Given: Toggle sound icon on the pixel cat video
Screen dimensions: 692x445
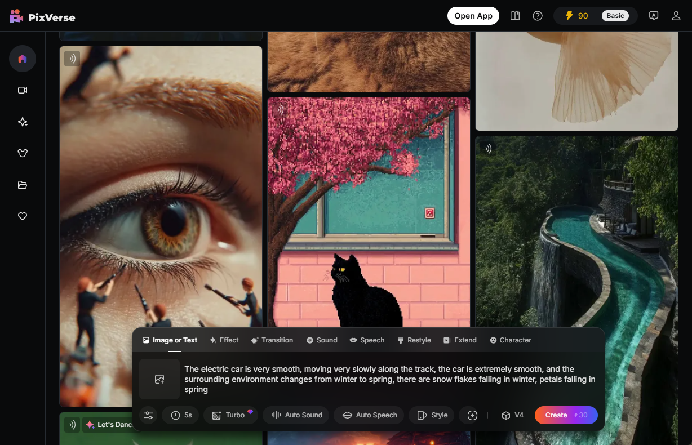Looking at the screenshot, I should (280, 110).
